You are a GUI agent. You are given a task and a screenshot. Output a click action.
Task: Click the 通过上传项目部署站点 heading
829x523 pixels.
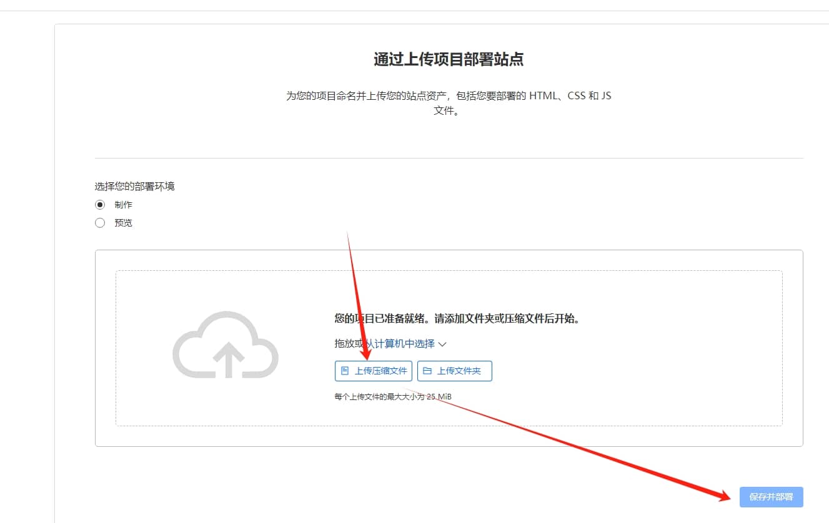(449, 59)
